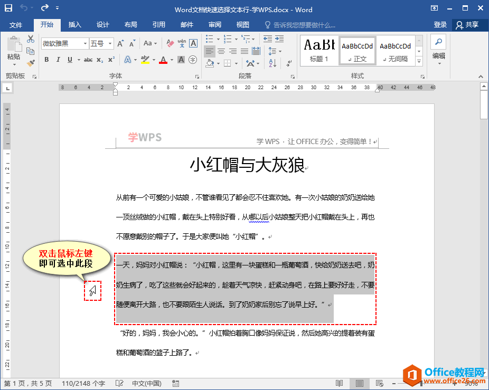Switch to the 插入 ribbon tab
The width and height of the screenshot is (489, 390).
[74, 25]
